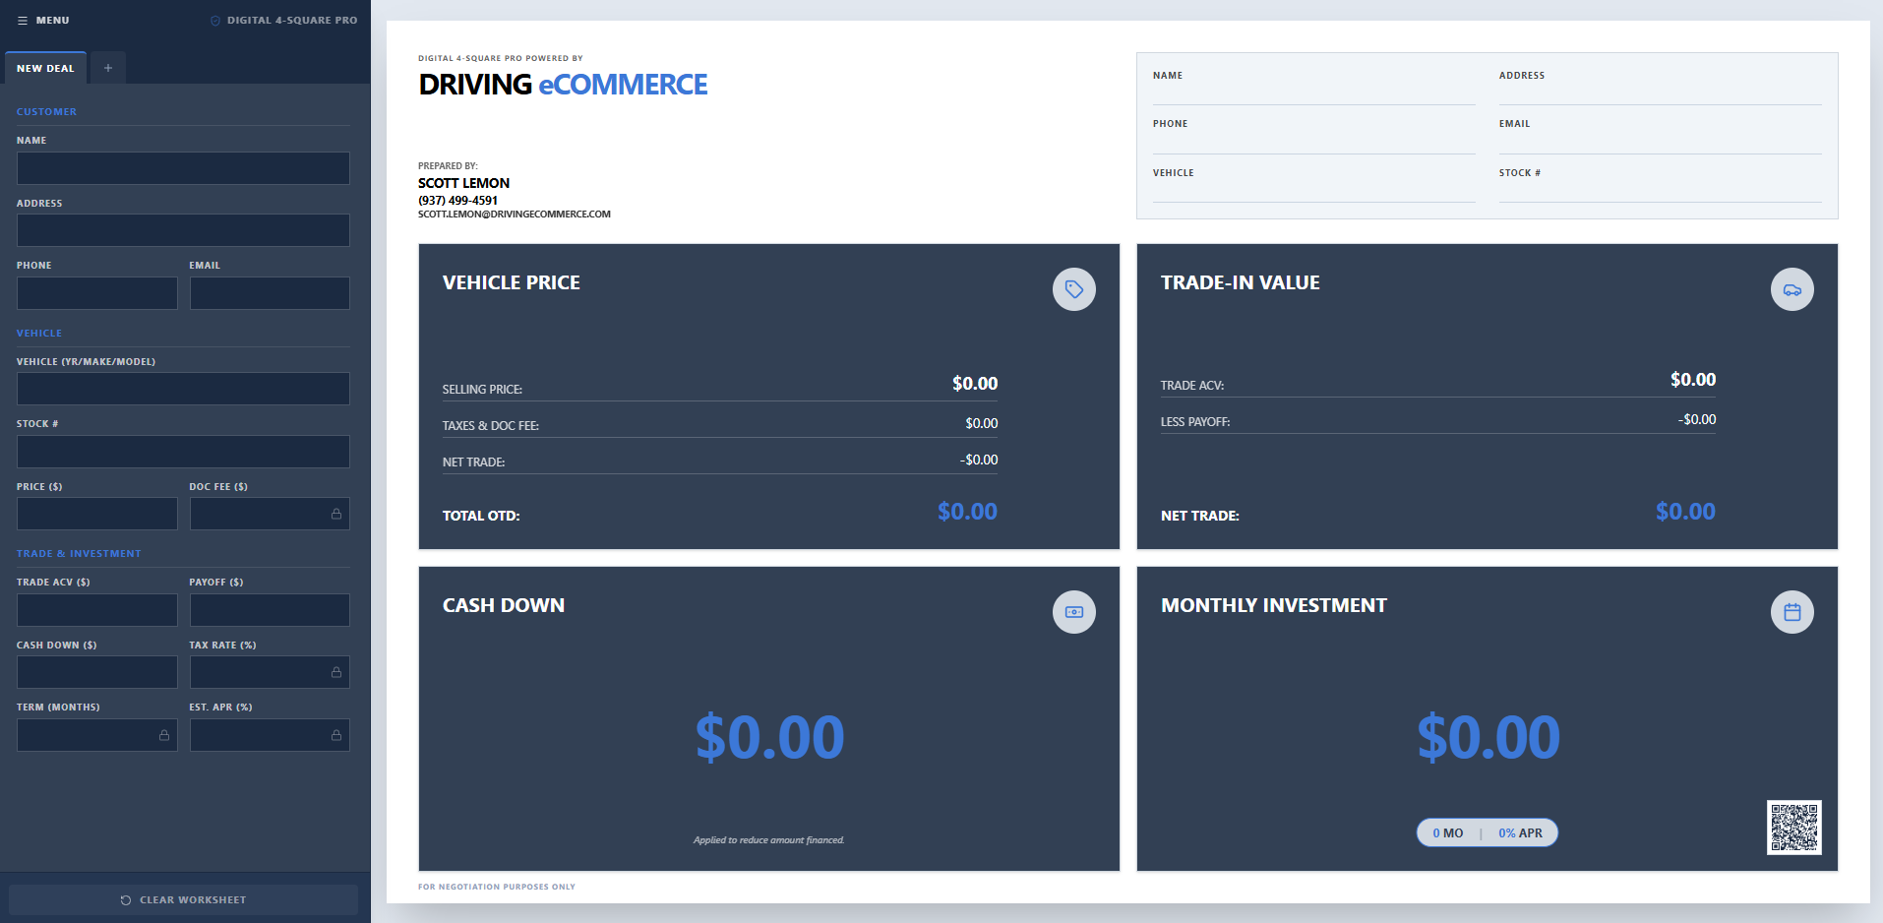Click the Taxes & Doc Fee value
This screenshot has width=1883, height=923.
[981, 423]
